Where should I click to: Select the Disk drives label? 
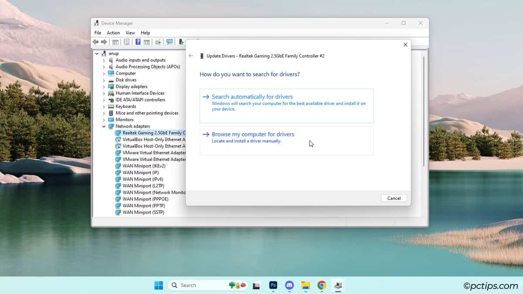tap(126, 80)
